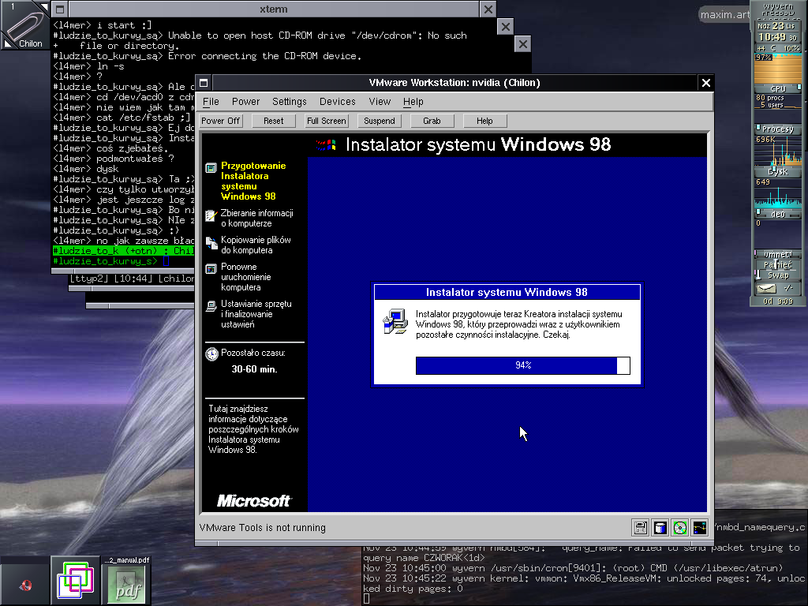Click the network adapter status icon
The width and height of the screenshot is (808, 606).
pos(699,528)
